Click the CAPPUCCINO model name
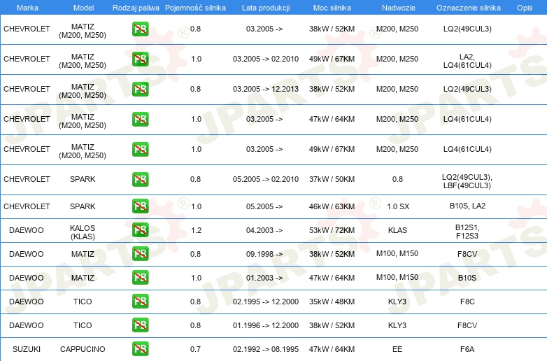Image resolution: width=547 pixels, height=361 pixels. [x=83, y=349]
